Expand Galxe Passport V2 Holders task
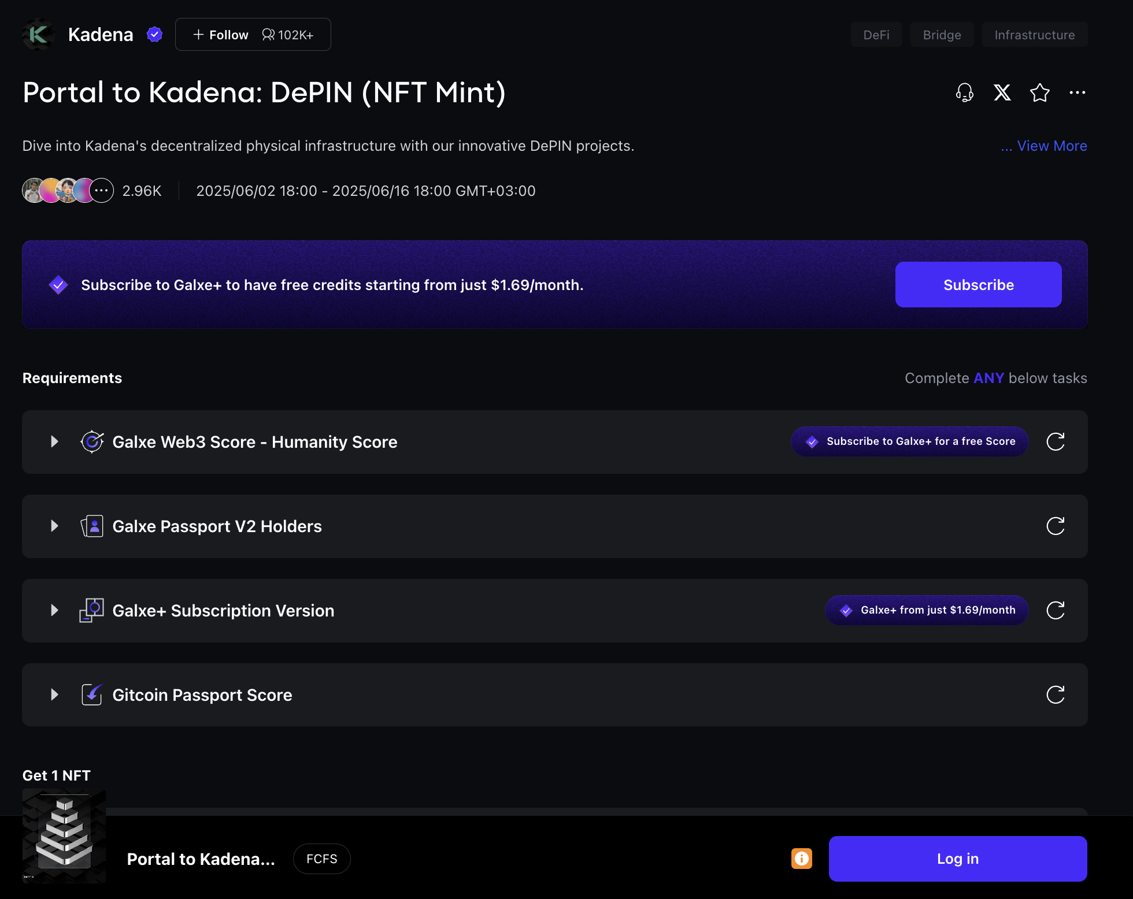Screen dimensions: 1133x899 coord(54,526)
